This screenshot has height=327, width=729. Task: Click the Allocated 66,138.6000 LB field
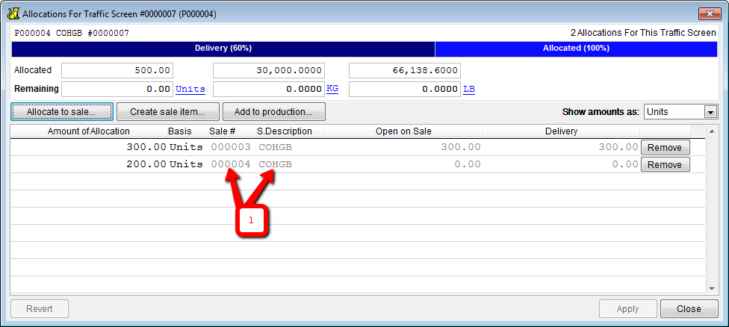(x=405, y=71)
